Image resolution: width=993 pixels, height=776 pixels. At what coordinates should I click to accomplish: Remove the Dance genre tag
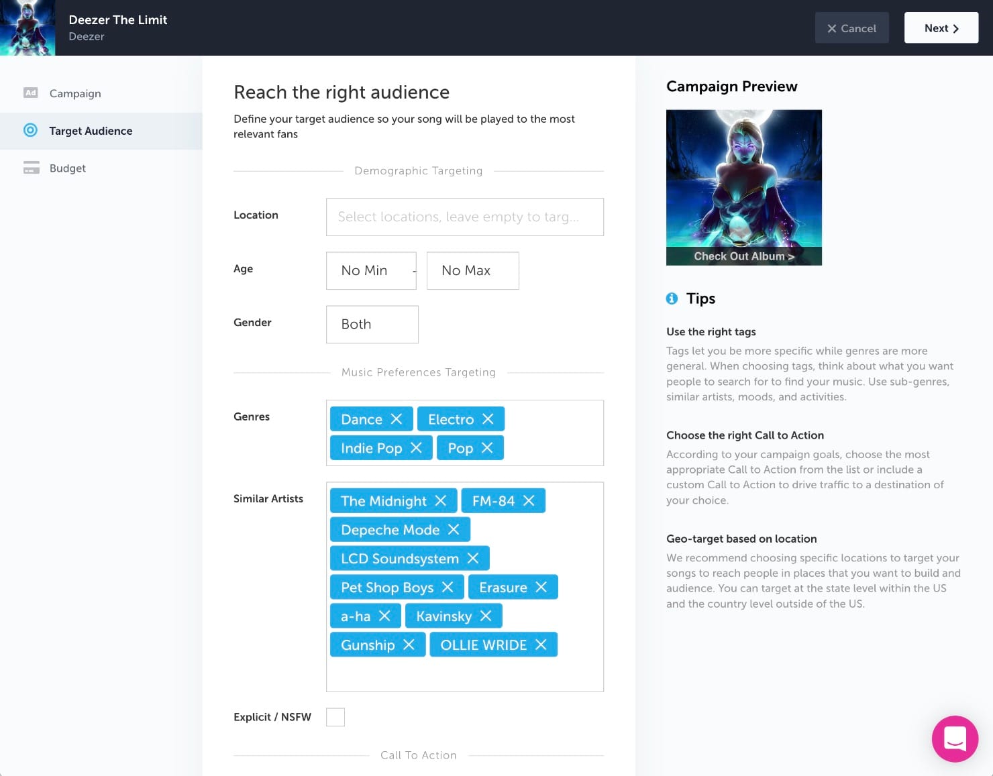(x=397, y=419)
